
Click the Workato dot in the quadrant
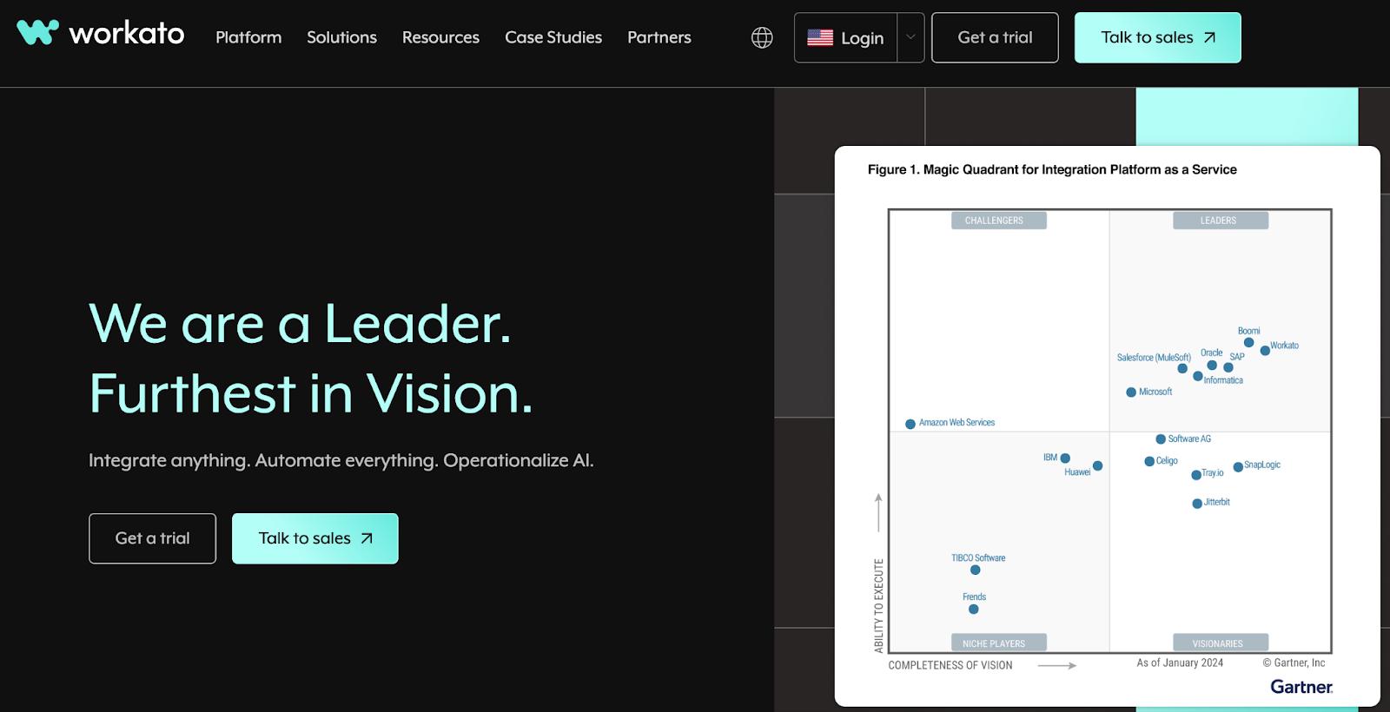coord(1265,351)
